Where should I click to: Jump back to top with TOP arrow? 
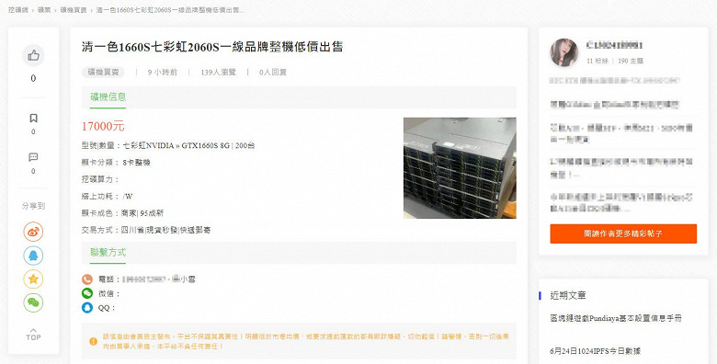[33, 335]
